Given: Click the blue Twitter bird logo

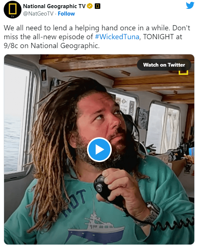Looking at the screenshot, I should pyautogui.click(x=190, y=6).
